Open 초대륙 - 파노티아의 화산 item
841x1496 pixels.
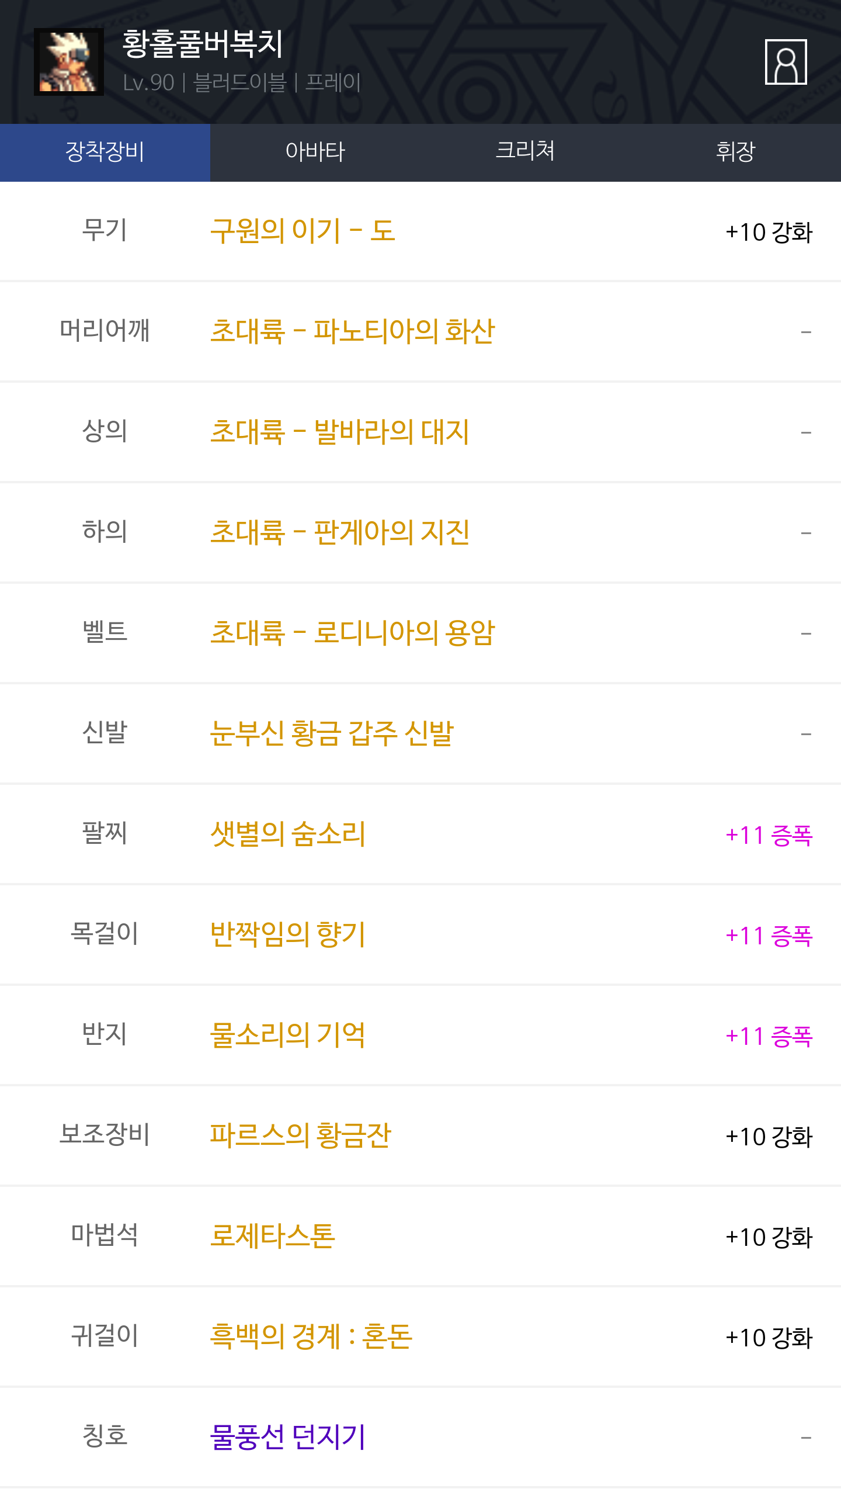coord(352,331)
